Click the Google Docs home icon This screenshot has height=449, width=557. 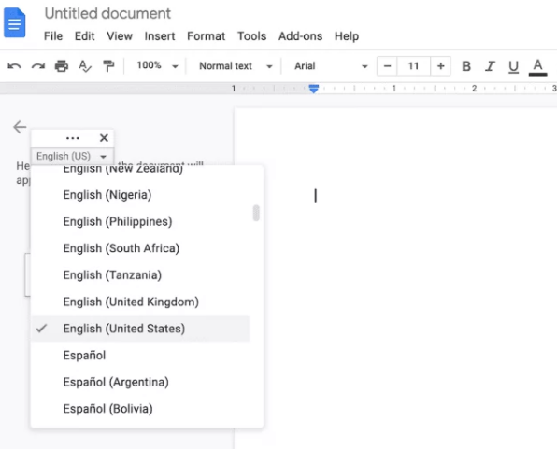pyautogui.click(x=15, y=22)
